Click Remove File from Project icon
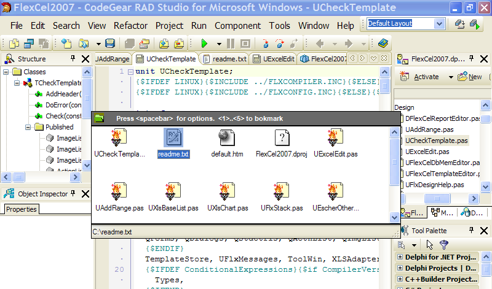This screenshot has width=492, height=289. (x=179, y=44)
